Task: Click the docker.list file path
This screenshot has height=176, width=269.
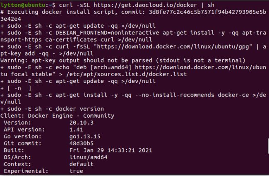Action: tap(127, 74)
